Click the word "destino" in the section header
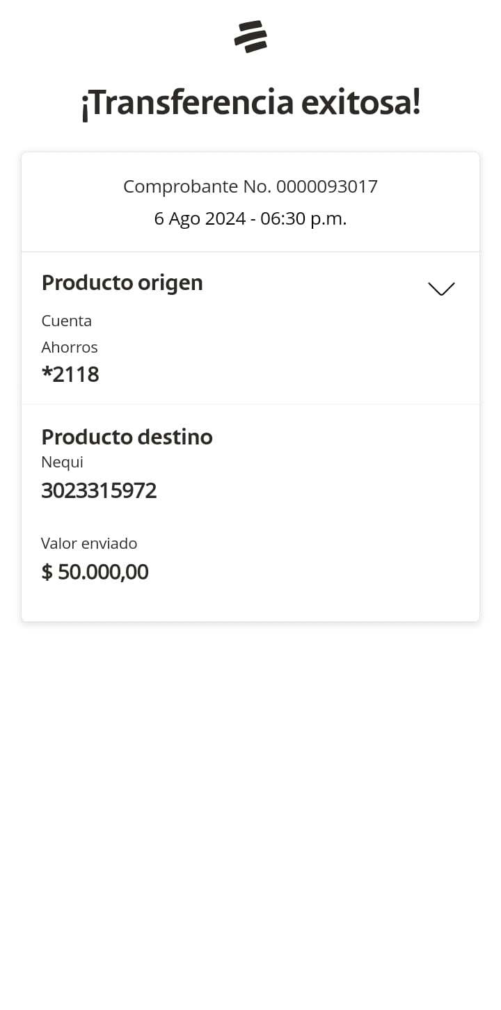The image size is (501, 1010). coord(175,437)
